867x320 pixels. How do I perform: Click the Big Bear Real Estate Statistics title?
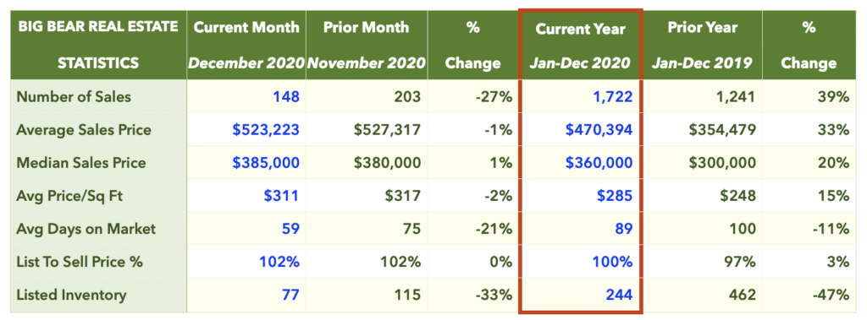click(x=98, y=44)
